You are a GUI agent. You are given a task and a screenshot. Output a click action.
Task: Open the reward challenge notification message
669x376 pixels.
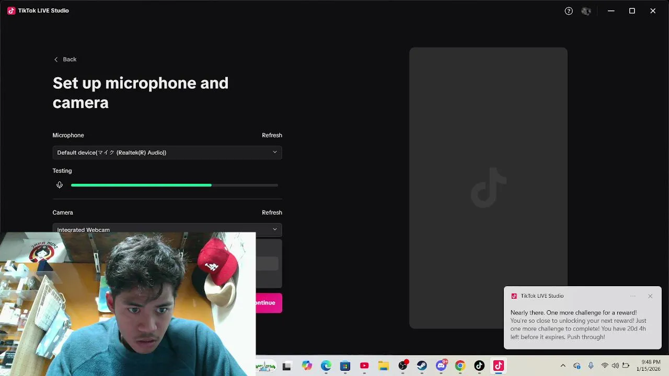(x=579, y=325)
